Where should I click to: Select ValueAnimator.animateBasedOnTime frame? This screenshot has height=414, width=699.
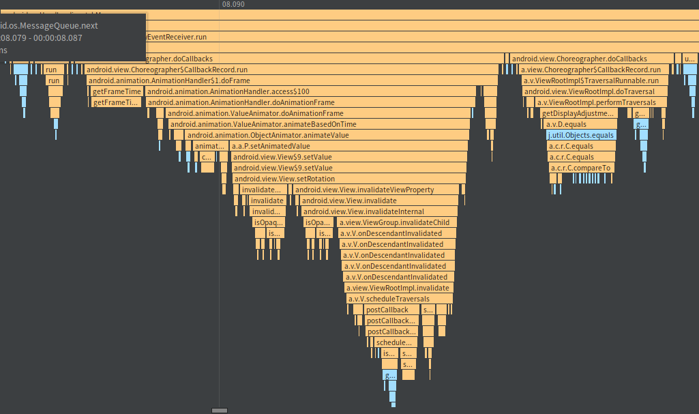pos(319,124)
